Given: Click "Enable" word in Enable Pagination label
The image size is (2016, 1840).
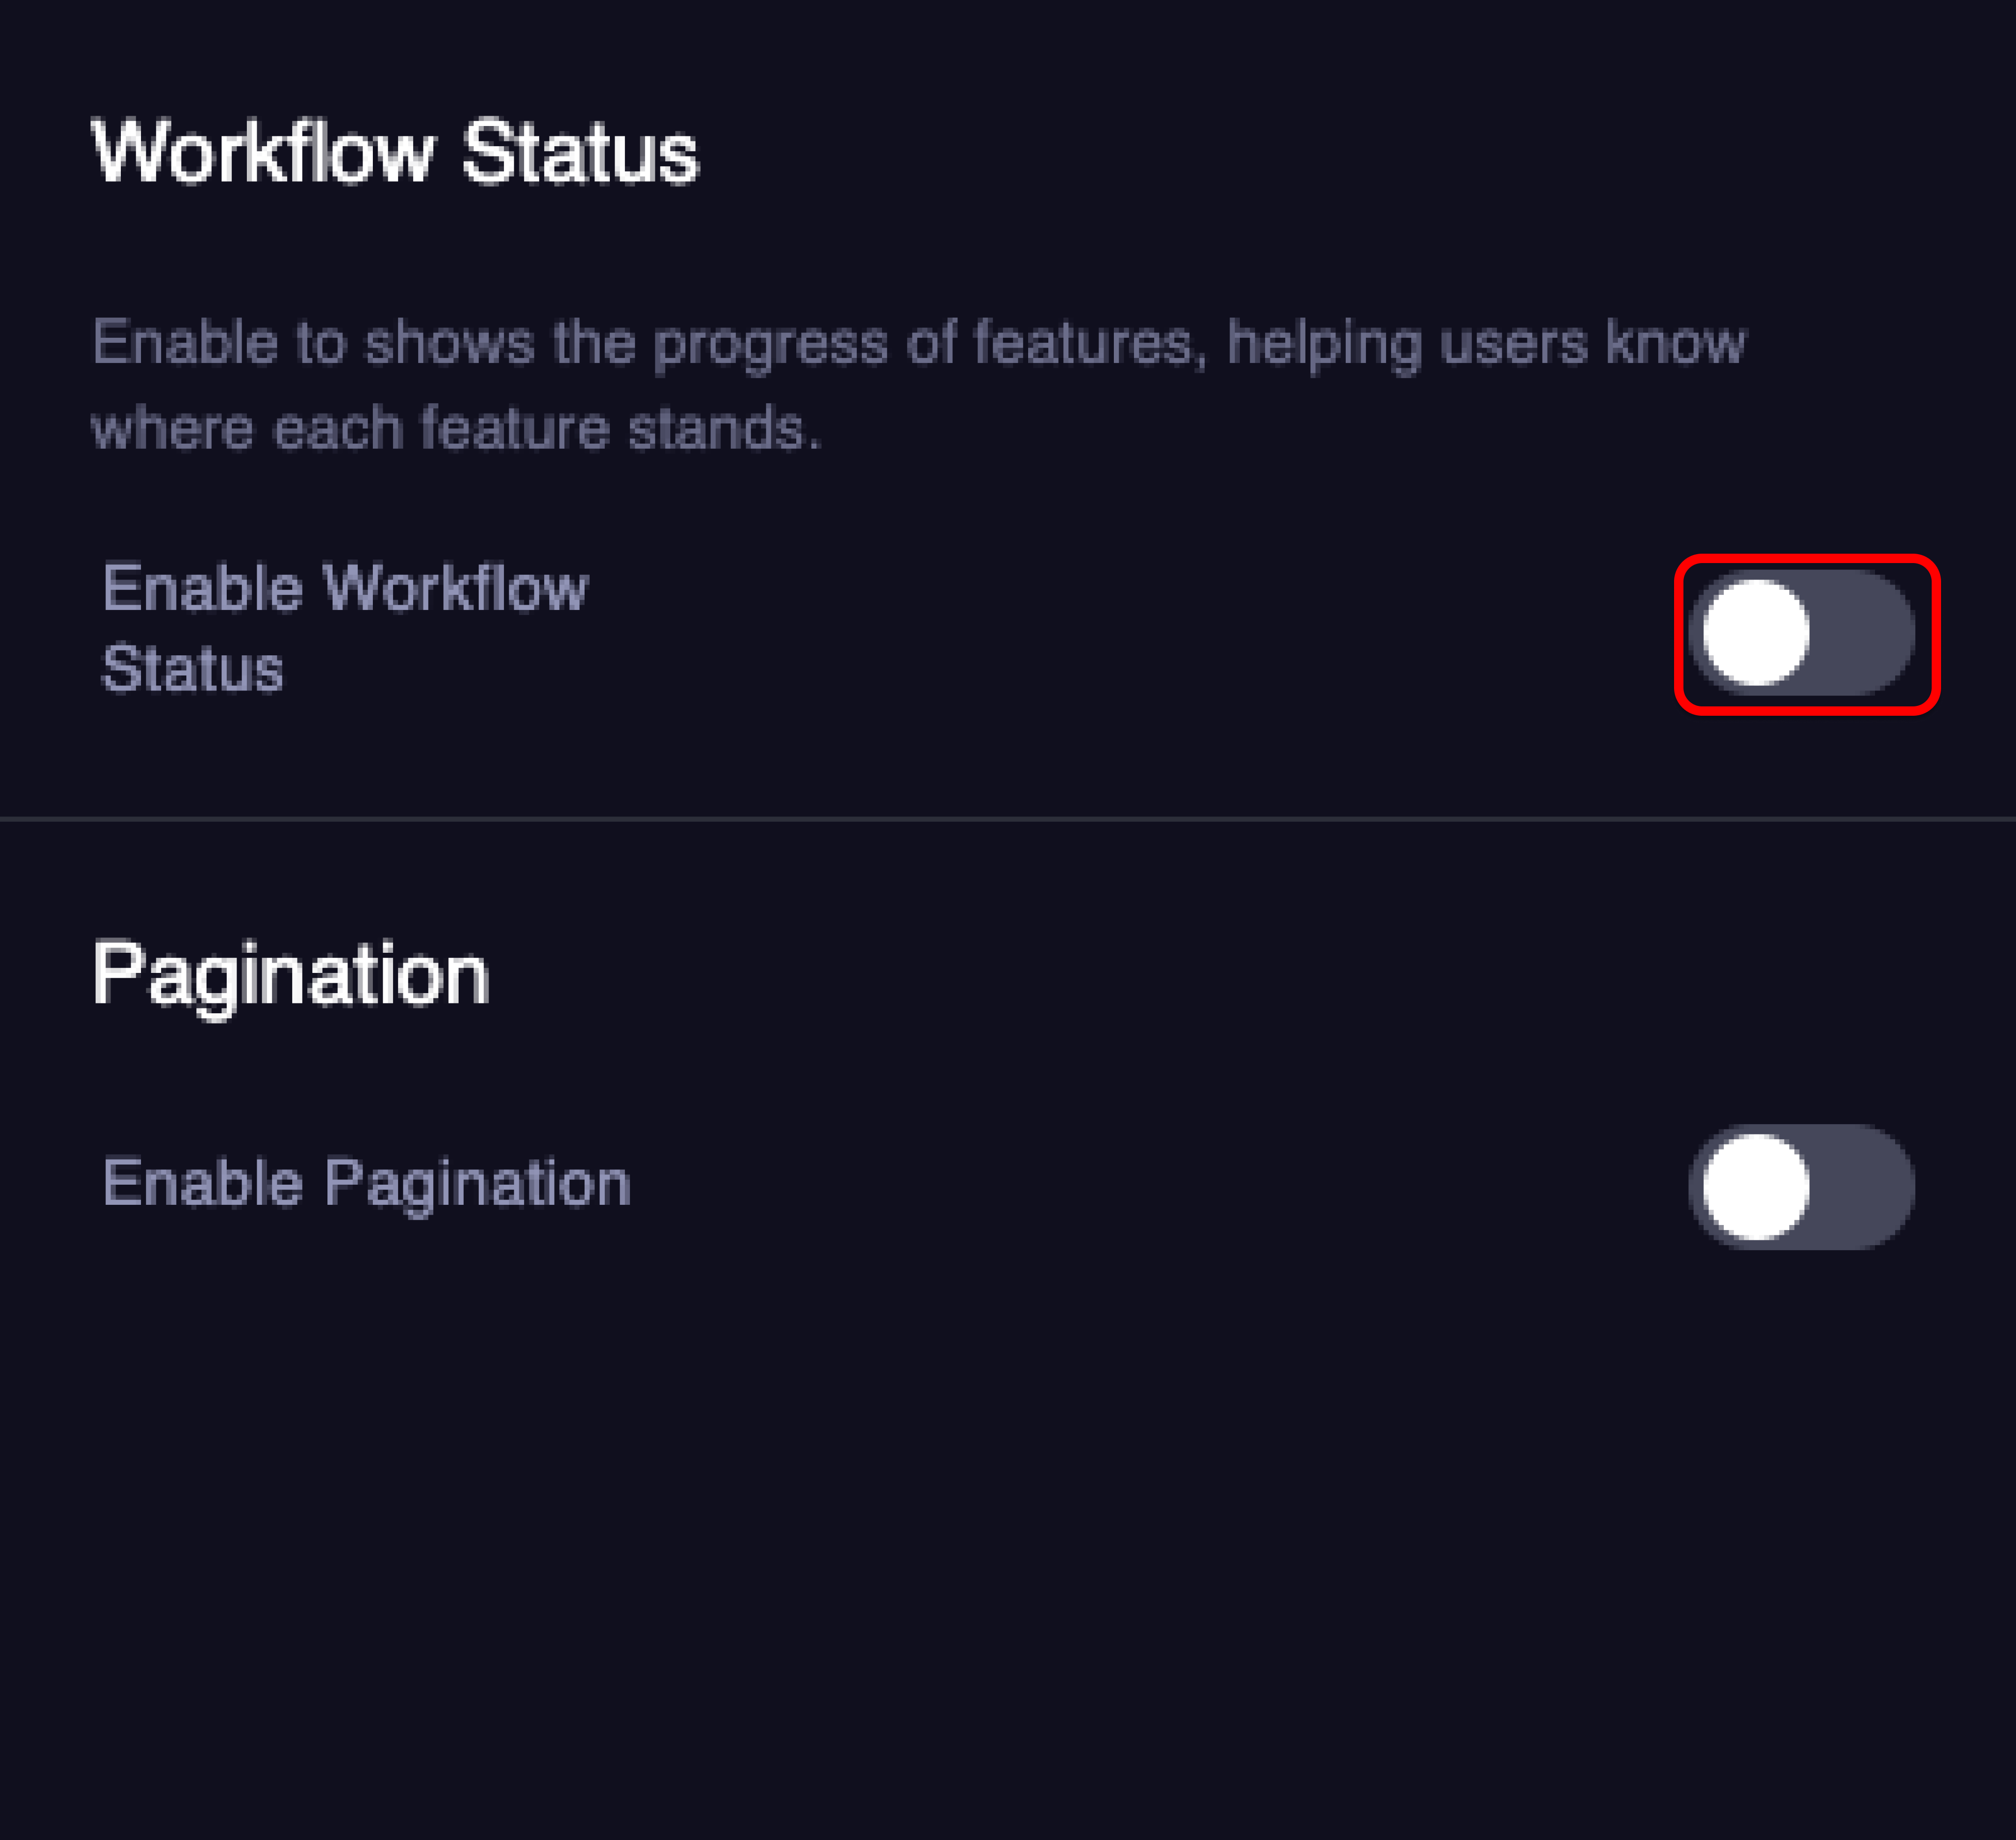Looking at the screenshot, I should point(202,1183).
